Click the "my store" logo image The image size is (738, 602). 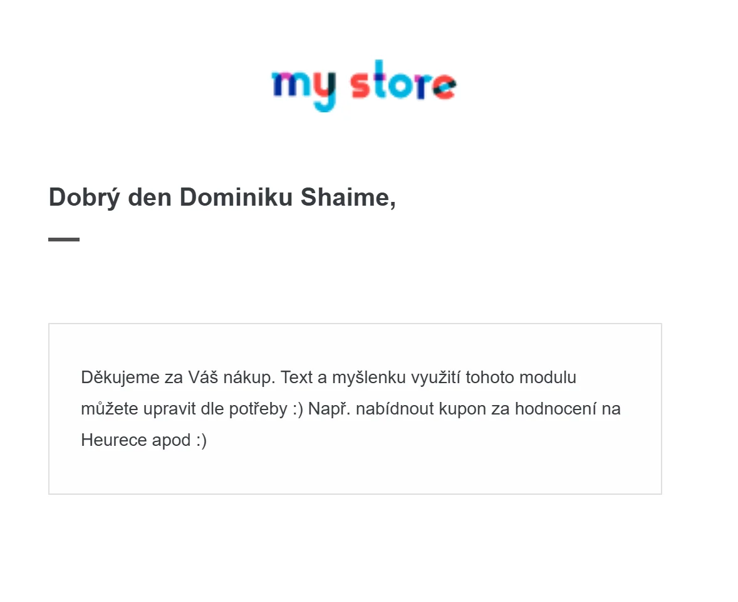pos(363,86)
